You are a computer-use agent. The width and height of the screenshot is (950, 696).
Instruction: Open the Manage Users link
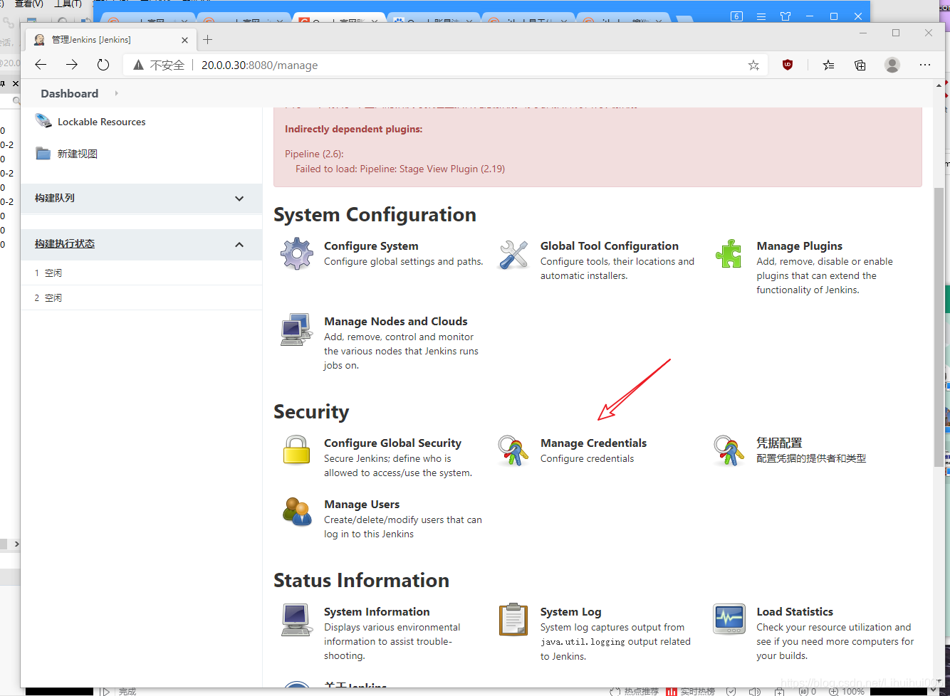click(362, 505)
